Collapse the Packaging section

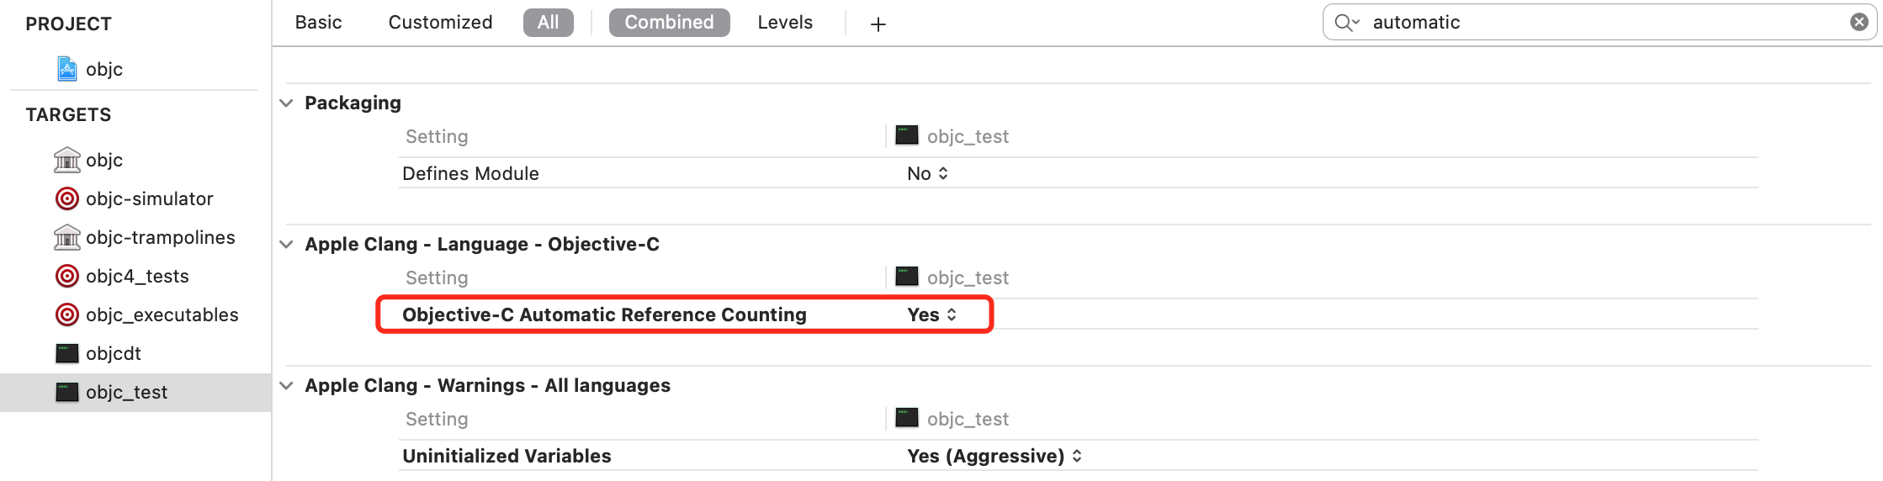(x=287, y=103)
